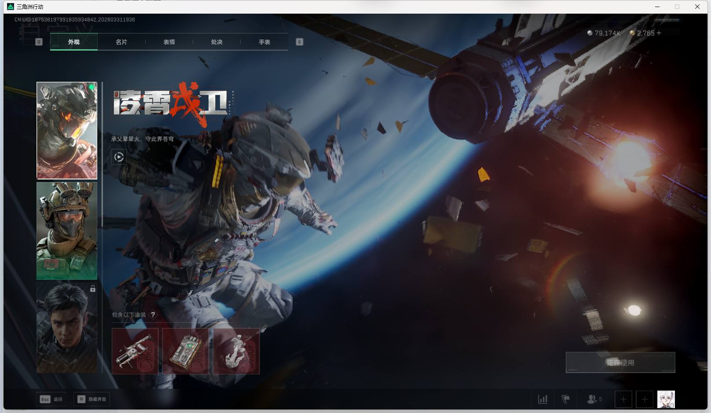Image resolution: width=711 pixels, height=413 pixels.
Task: Open the flags icon in bottom bar
Action: (x=566, y=399)
